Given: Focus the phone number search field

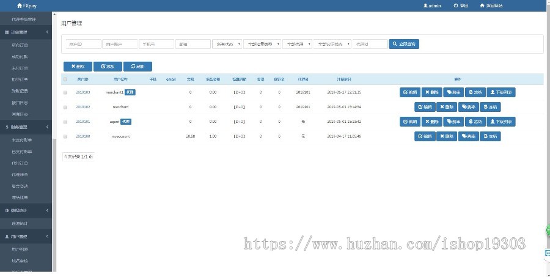Looking at the screenshot, I should 156,44.
